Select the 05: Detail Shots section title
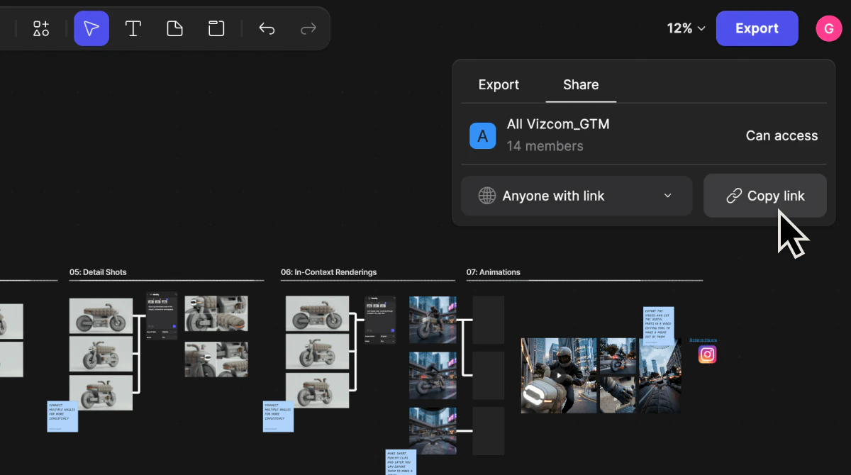Screen dimensions: 851x475 (98, 272)
